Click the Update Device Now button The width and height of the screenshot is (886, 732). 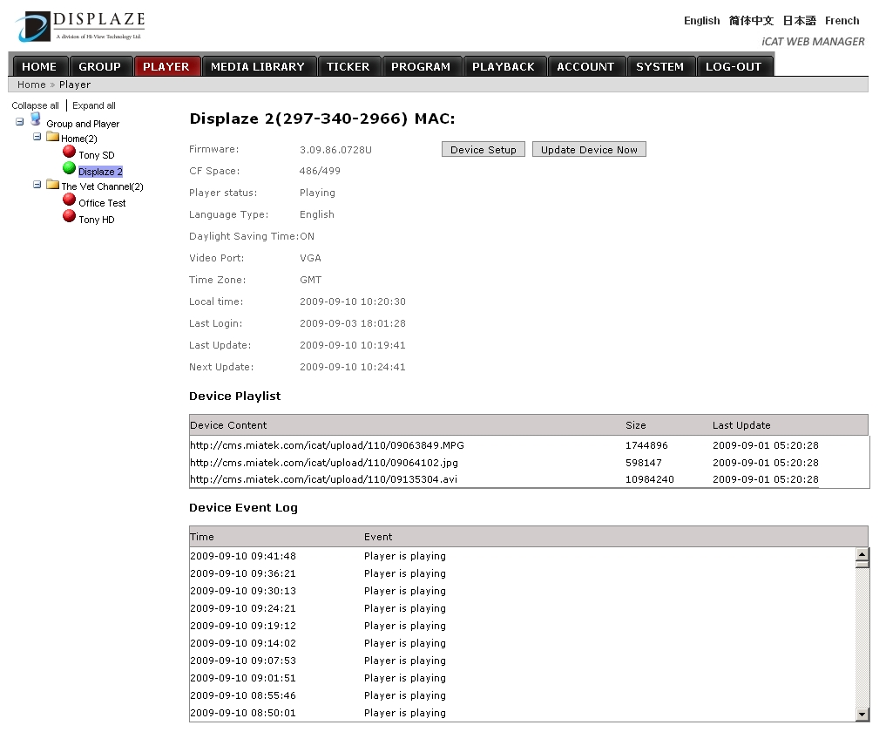[589, 150]
